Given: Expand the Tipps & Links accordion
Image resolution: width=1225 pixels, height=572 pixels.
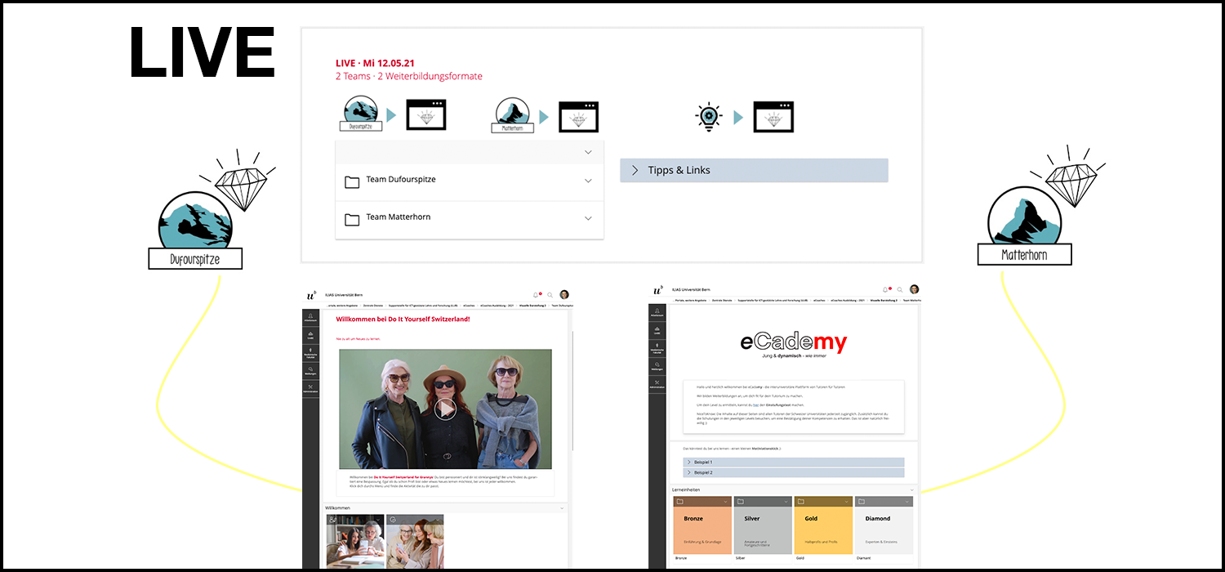Looking at the screenshot, I should pos(753,170).
